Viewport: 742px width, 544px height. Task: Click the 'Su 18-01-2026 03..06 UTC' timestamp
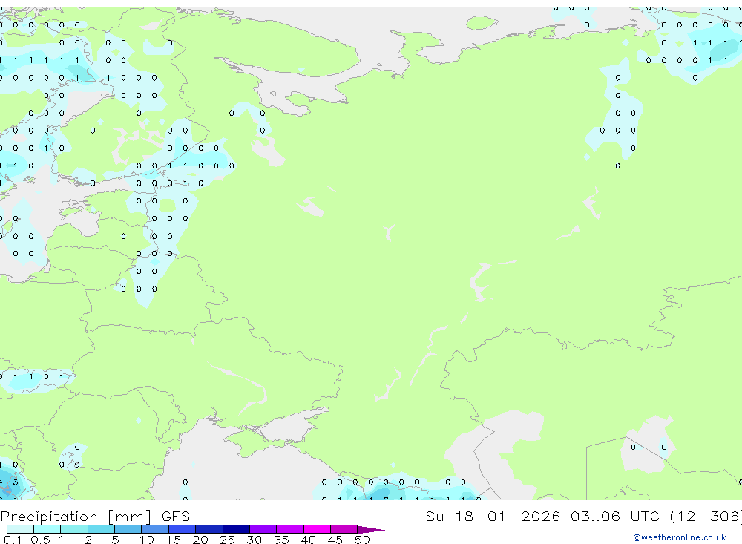[544, 516]
